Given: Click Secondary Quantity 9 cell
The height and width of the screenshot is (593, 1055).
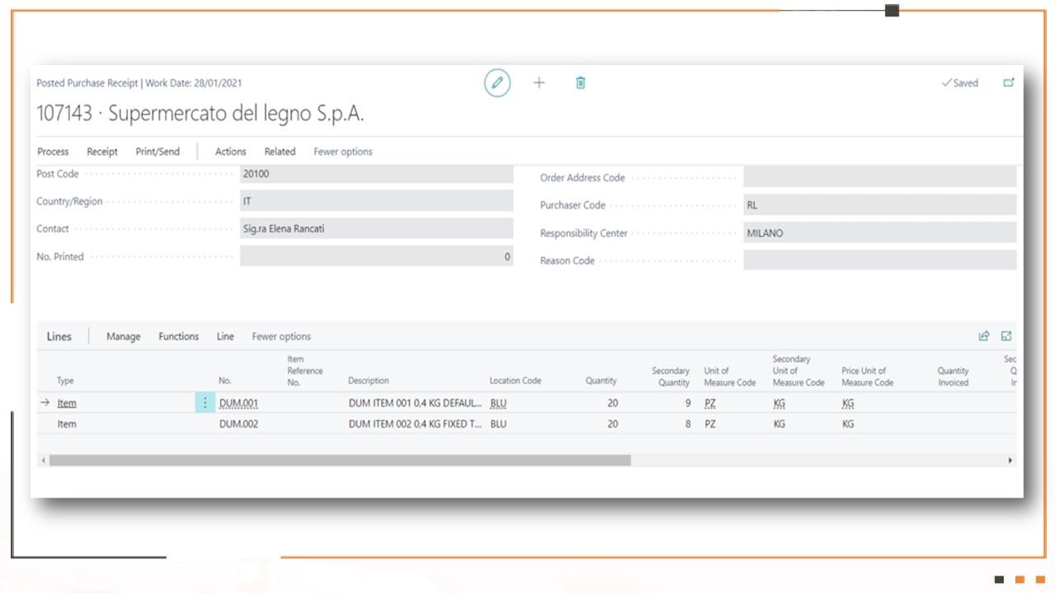Looking at the screenshot, I should point(687,403).
